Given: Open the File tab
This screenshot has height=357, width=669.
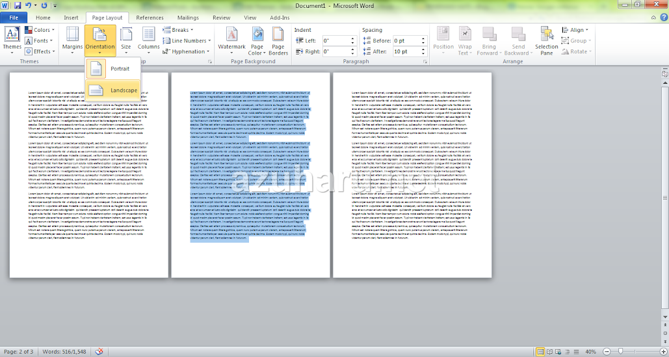Looking at the screenshot, I should click(x=14, y=18).
